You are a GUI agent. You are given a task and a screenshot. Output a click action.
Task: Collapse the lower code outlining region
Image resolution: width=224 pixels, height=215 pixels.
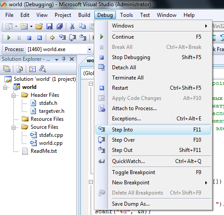coord(91,182)
